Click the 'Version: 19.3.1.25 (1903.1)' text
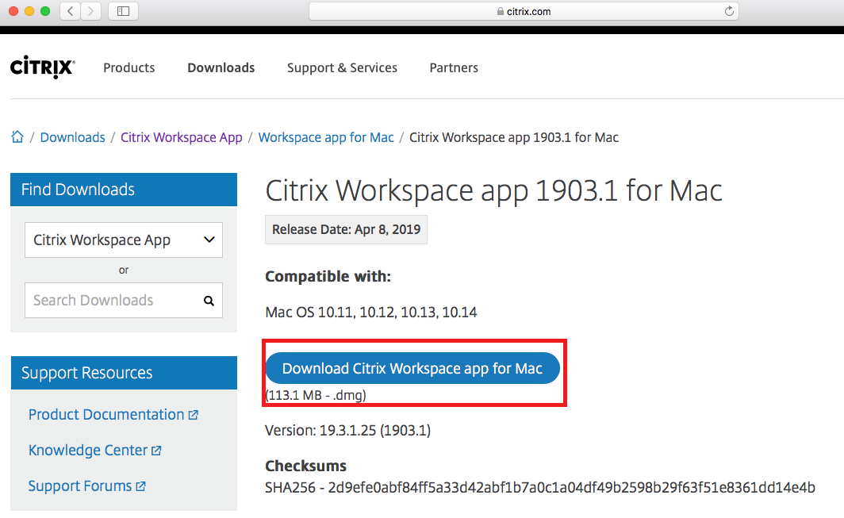Screen dimensions: 844x518 [x=347, y=431]
